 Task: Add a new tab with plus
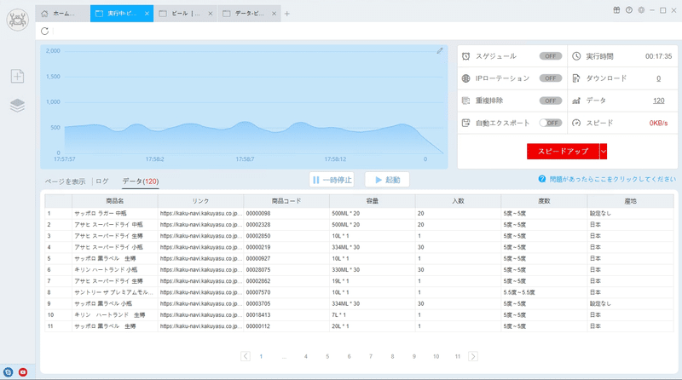[x=287, y=14]
